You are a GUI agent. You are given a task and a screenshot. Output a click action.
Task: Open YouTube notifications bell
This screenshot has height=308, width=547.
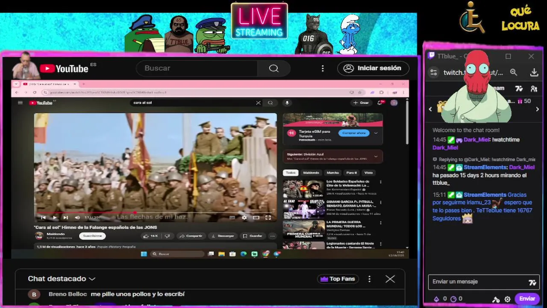point(380,103)
